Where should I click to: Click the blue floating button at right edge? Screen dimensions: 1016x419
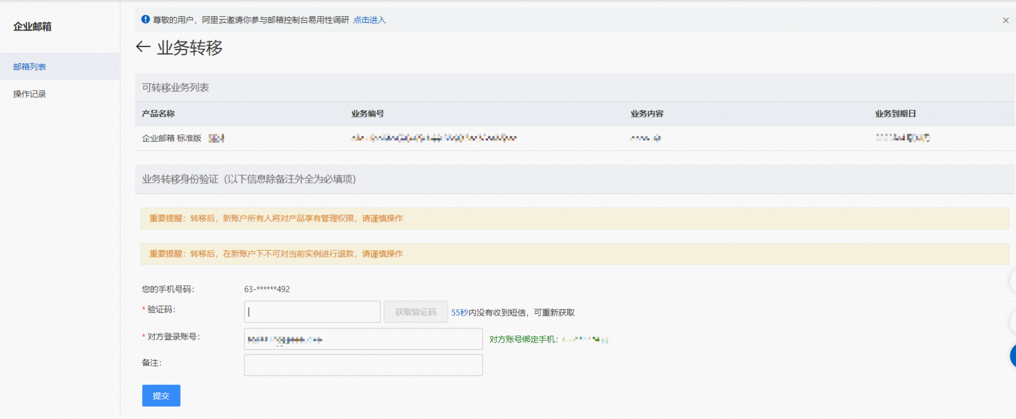coord(1013,356)
